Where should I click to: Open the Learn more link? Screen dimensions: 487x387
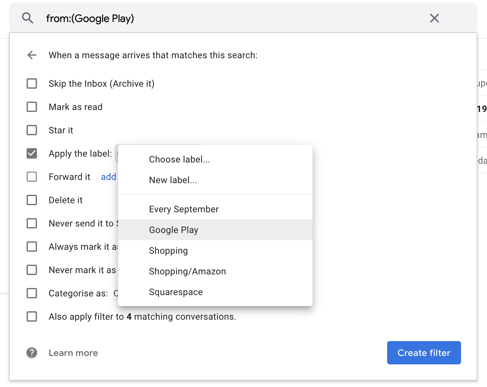tap(73, 353)
